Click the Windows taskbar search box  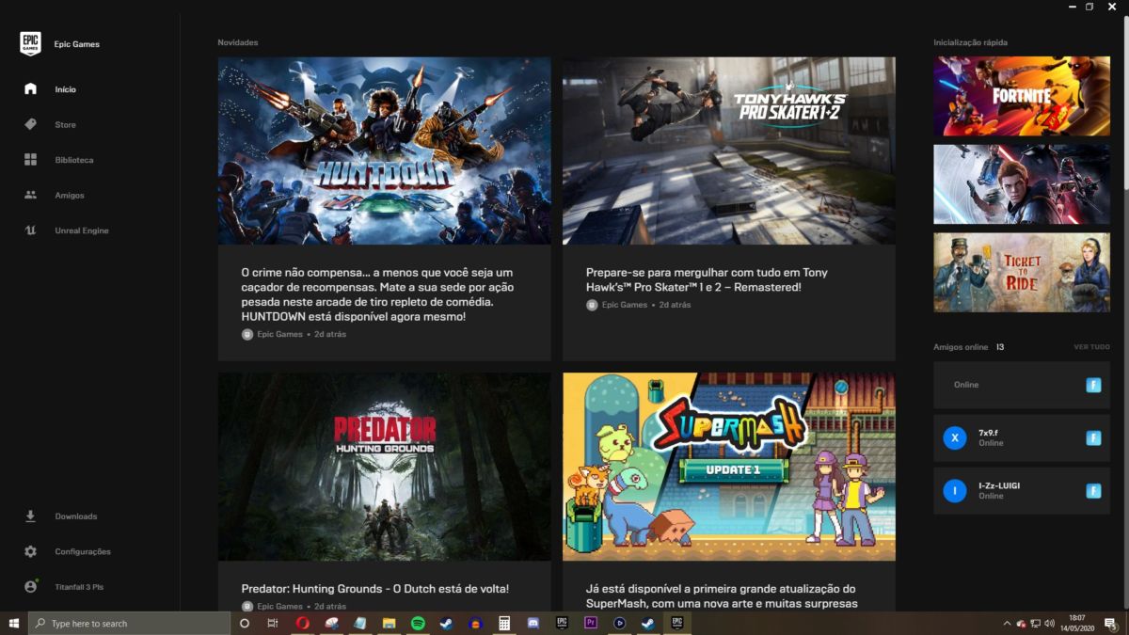pos(132,623)
